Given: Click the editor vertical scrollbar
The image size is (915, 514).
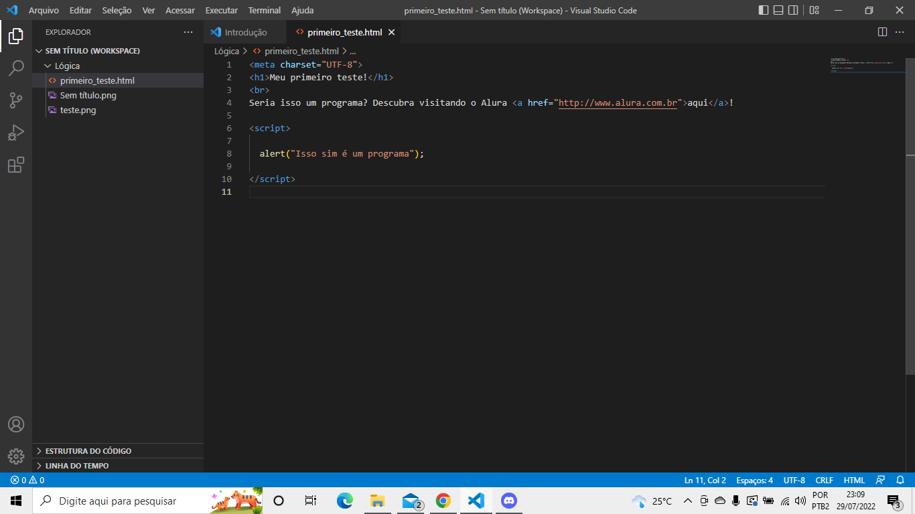Looking at the screenshot, I should [910, 216].
